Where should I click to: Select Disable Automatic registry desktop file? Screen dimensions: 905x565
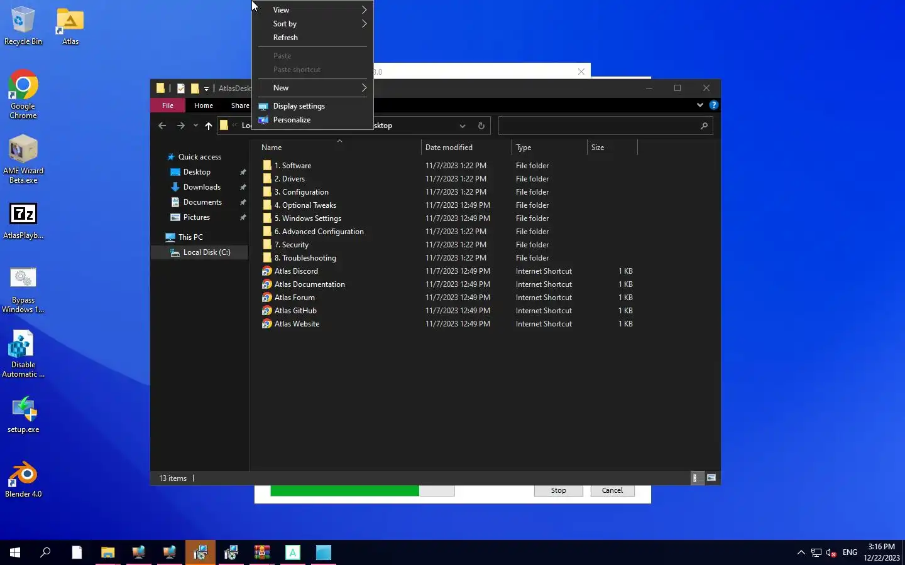click(23, 355)
